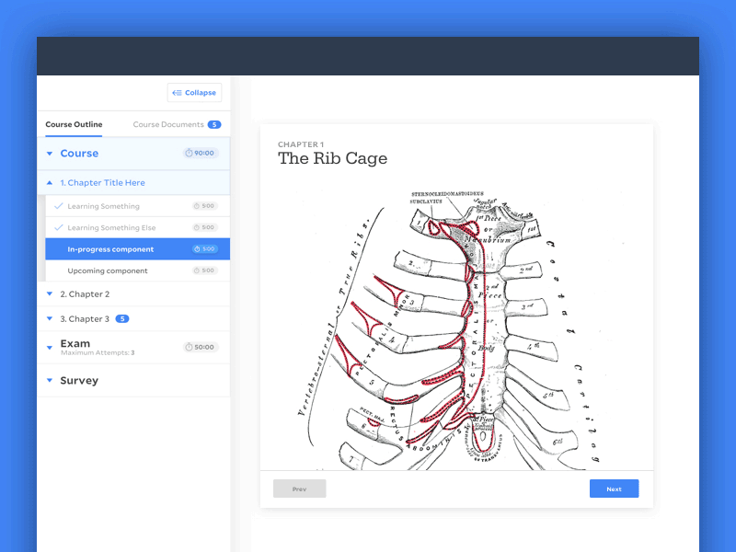The image size is (736, 552).
Task: Click the 90:00 course duration indicator
Action: point(198,153)
